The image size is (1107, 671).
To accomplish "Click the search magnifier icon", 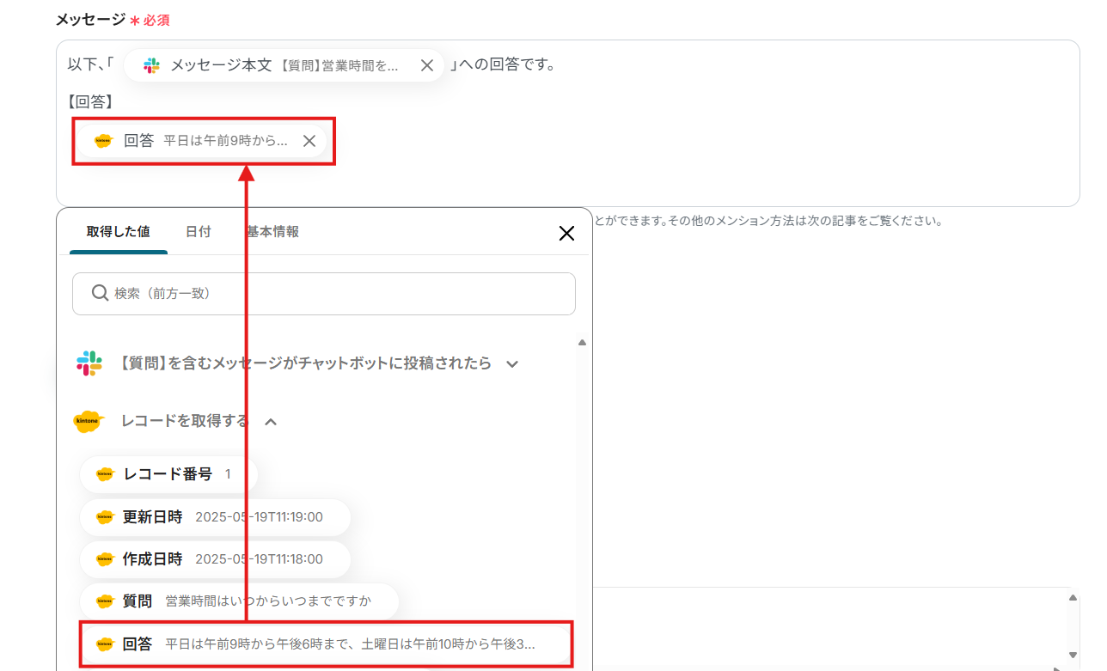I will click(x=100, y=293).
